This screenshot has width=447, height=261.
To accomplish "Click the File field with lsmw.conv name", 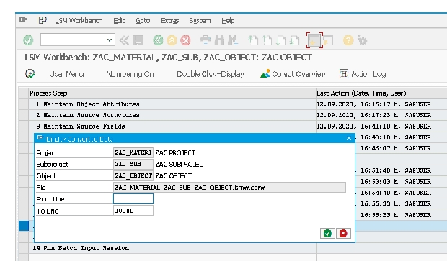I will click(x=229, y=188).
